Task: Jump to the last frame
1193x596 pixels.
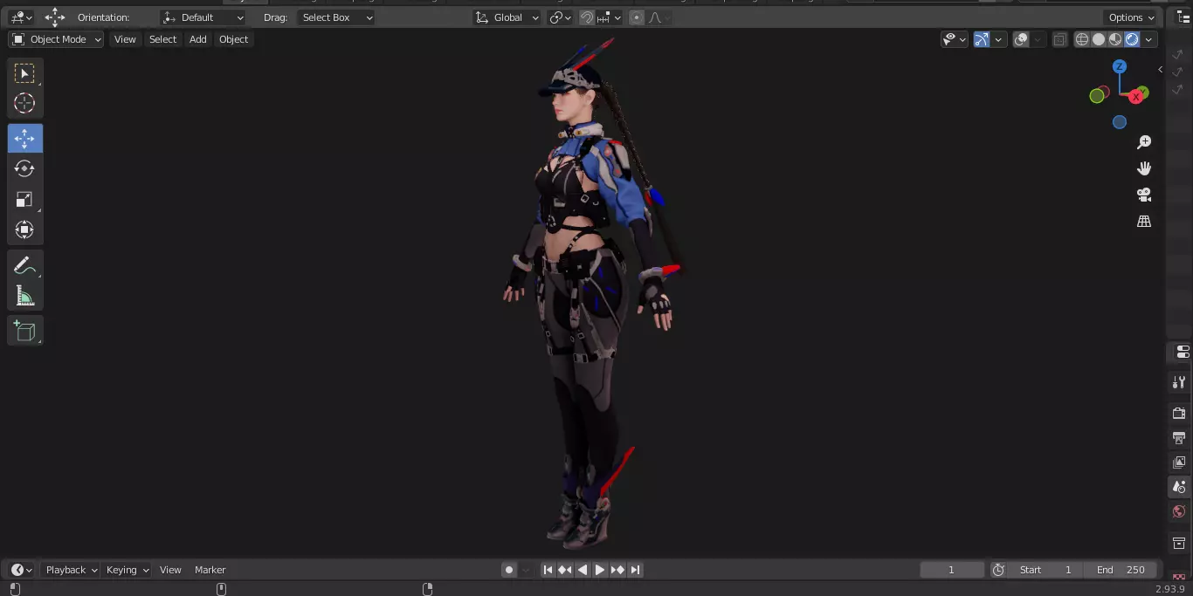Action: coord(635,570)
